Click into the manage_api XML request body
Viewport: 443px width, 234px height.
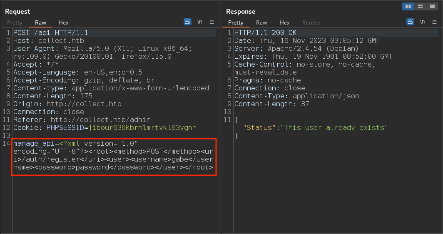[113, 155]
